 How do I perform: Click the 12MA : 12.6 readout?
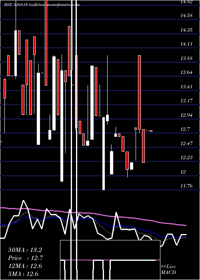click(x=25, y=266)
